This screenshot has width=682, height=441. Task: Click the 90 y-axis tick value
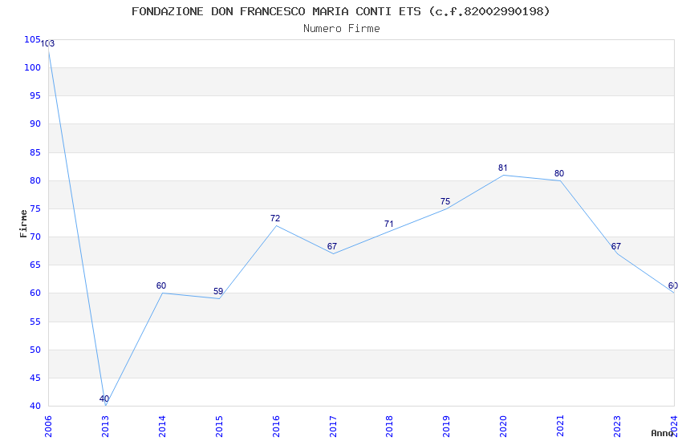pos(35,123)
